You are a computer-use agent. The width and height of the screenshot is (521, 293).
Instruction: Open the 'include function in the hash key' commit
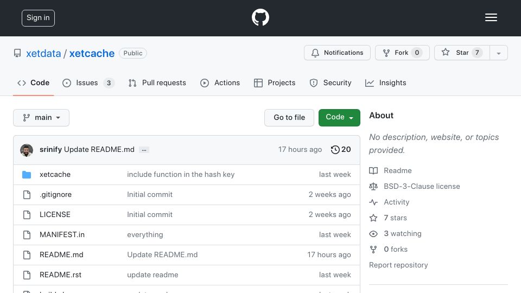click(x=181, y=174)
